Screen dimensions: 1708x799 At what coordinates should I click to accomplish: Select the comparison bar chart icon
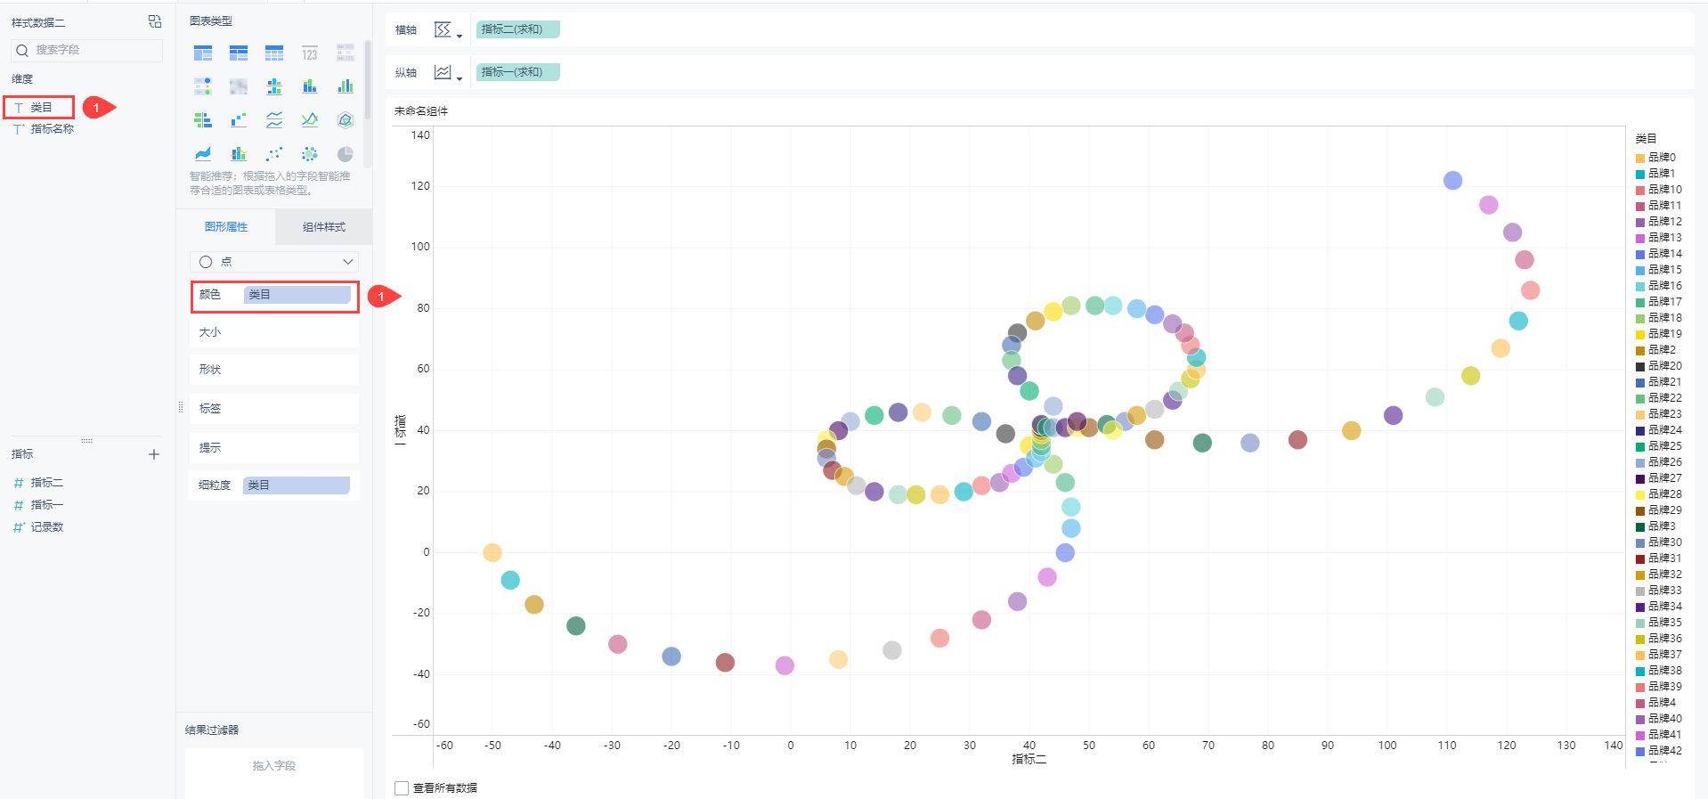(x=203, y=120)
